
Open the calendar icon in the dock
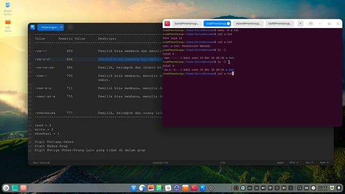[168, 188]
